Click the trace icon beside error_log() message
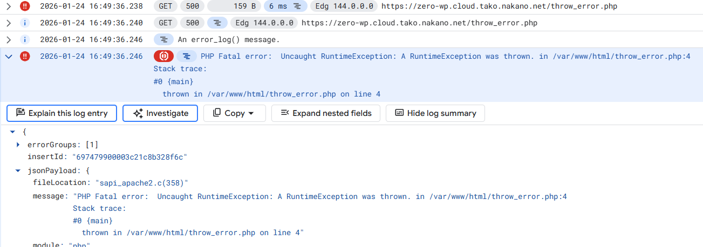Image resolution: width=703 pixels, height=247 pixels. [163, 40]
